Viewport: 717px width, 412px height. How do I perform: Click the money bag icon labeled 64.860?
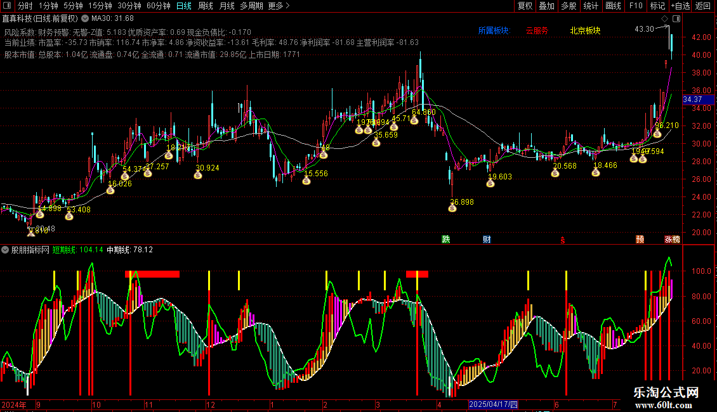[414, 120]
